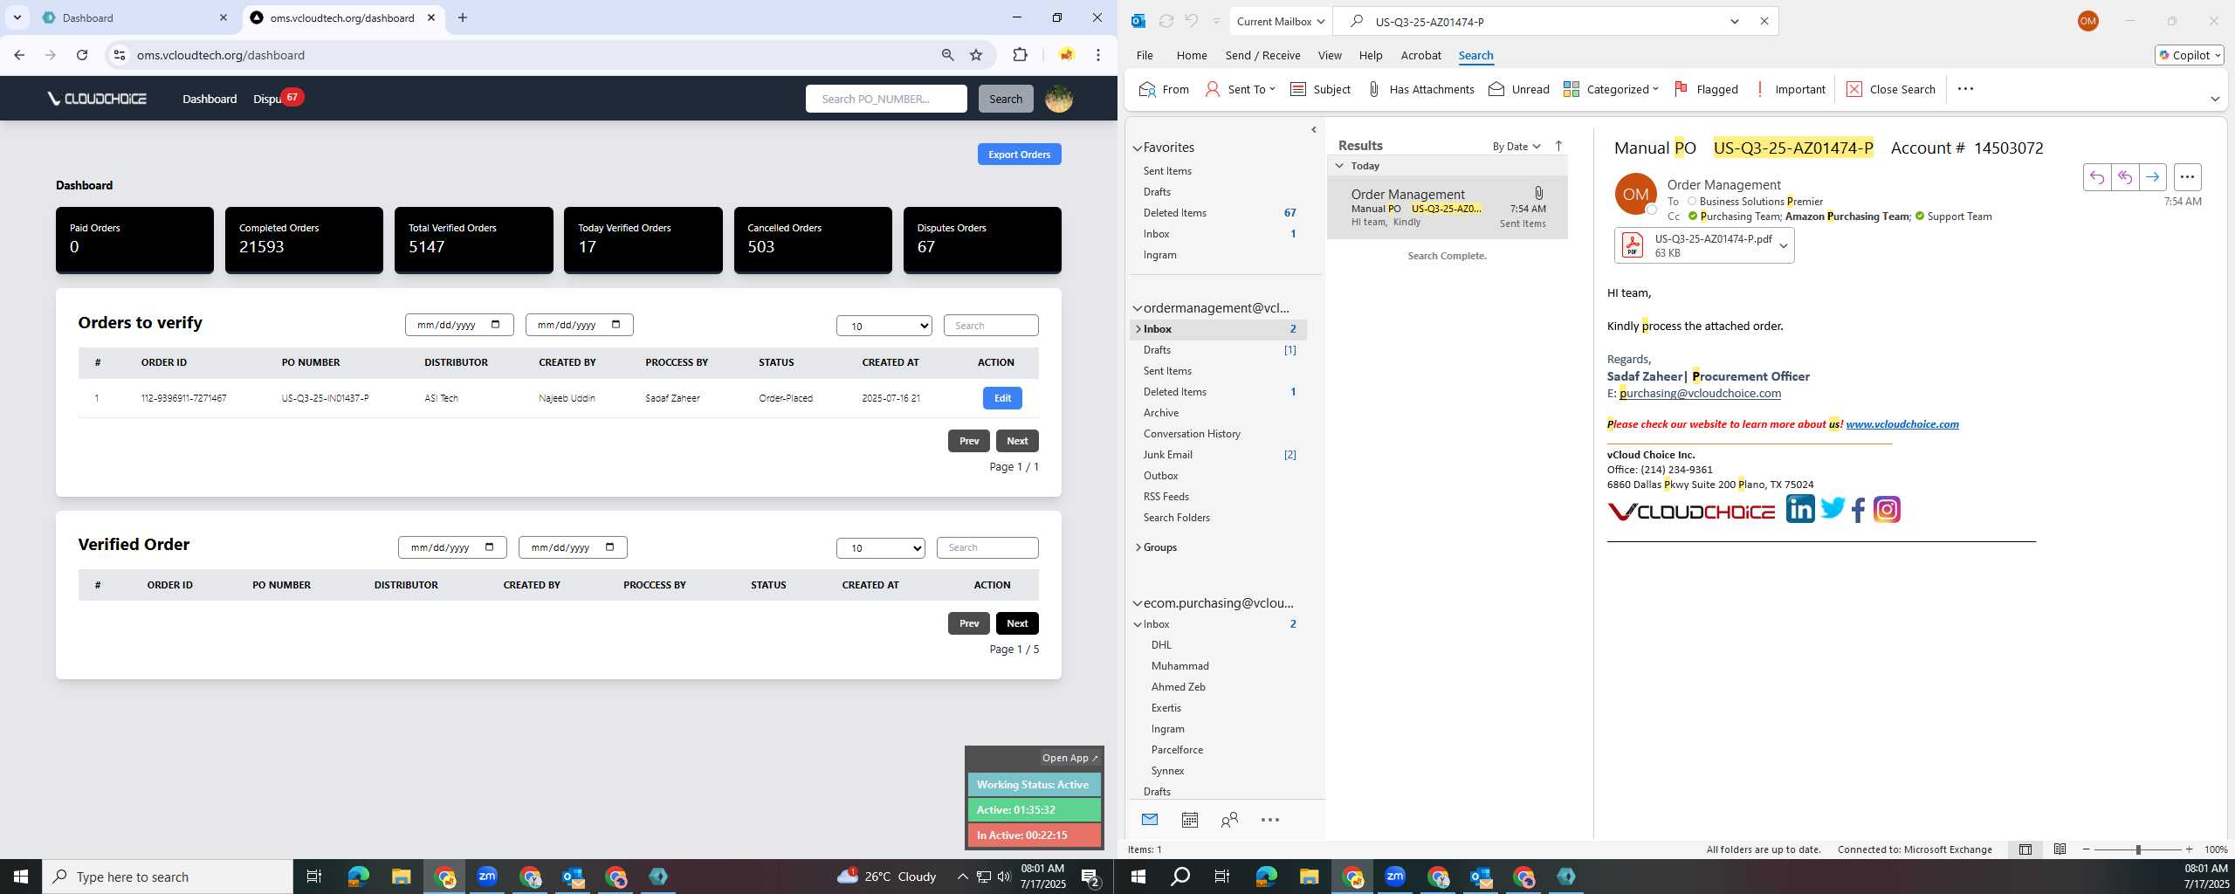Viewport: 2235px width, 894px height.
Task: Bookmark this page with star icon
Action: (976, 55)
